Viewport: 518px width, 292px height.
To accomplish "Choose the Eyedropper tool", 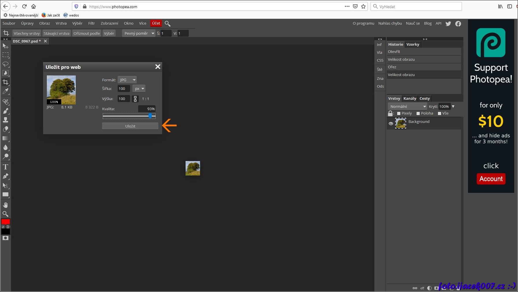I will click(x=5, y=92).
